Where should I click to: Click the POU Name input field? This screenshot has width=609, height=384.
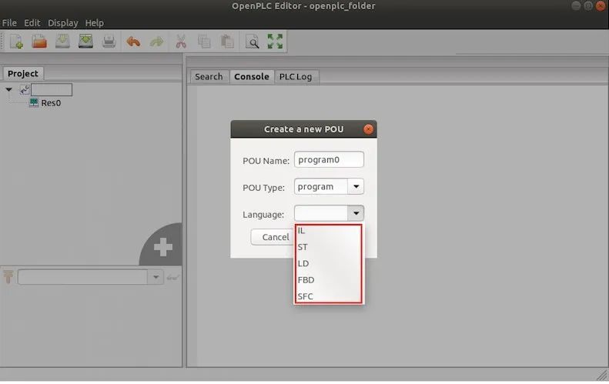329,159
